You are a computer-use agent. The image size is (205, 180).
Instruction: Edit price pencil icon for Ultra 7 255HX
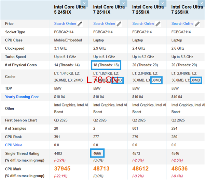[158, 24]
